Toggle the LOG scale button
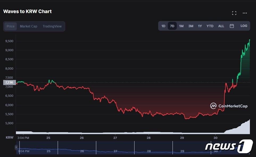 pos(244,26)
